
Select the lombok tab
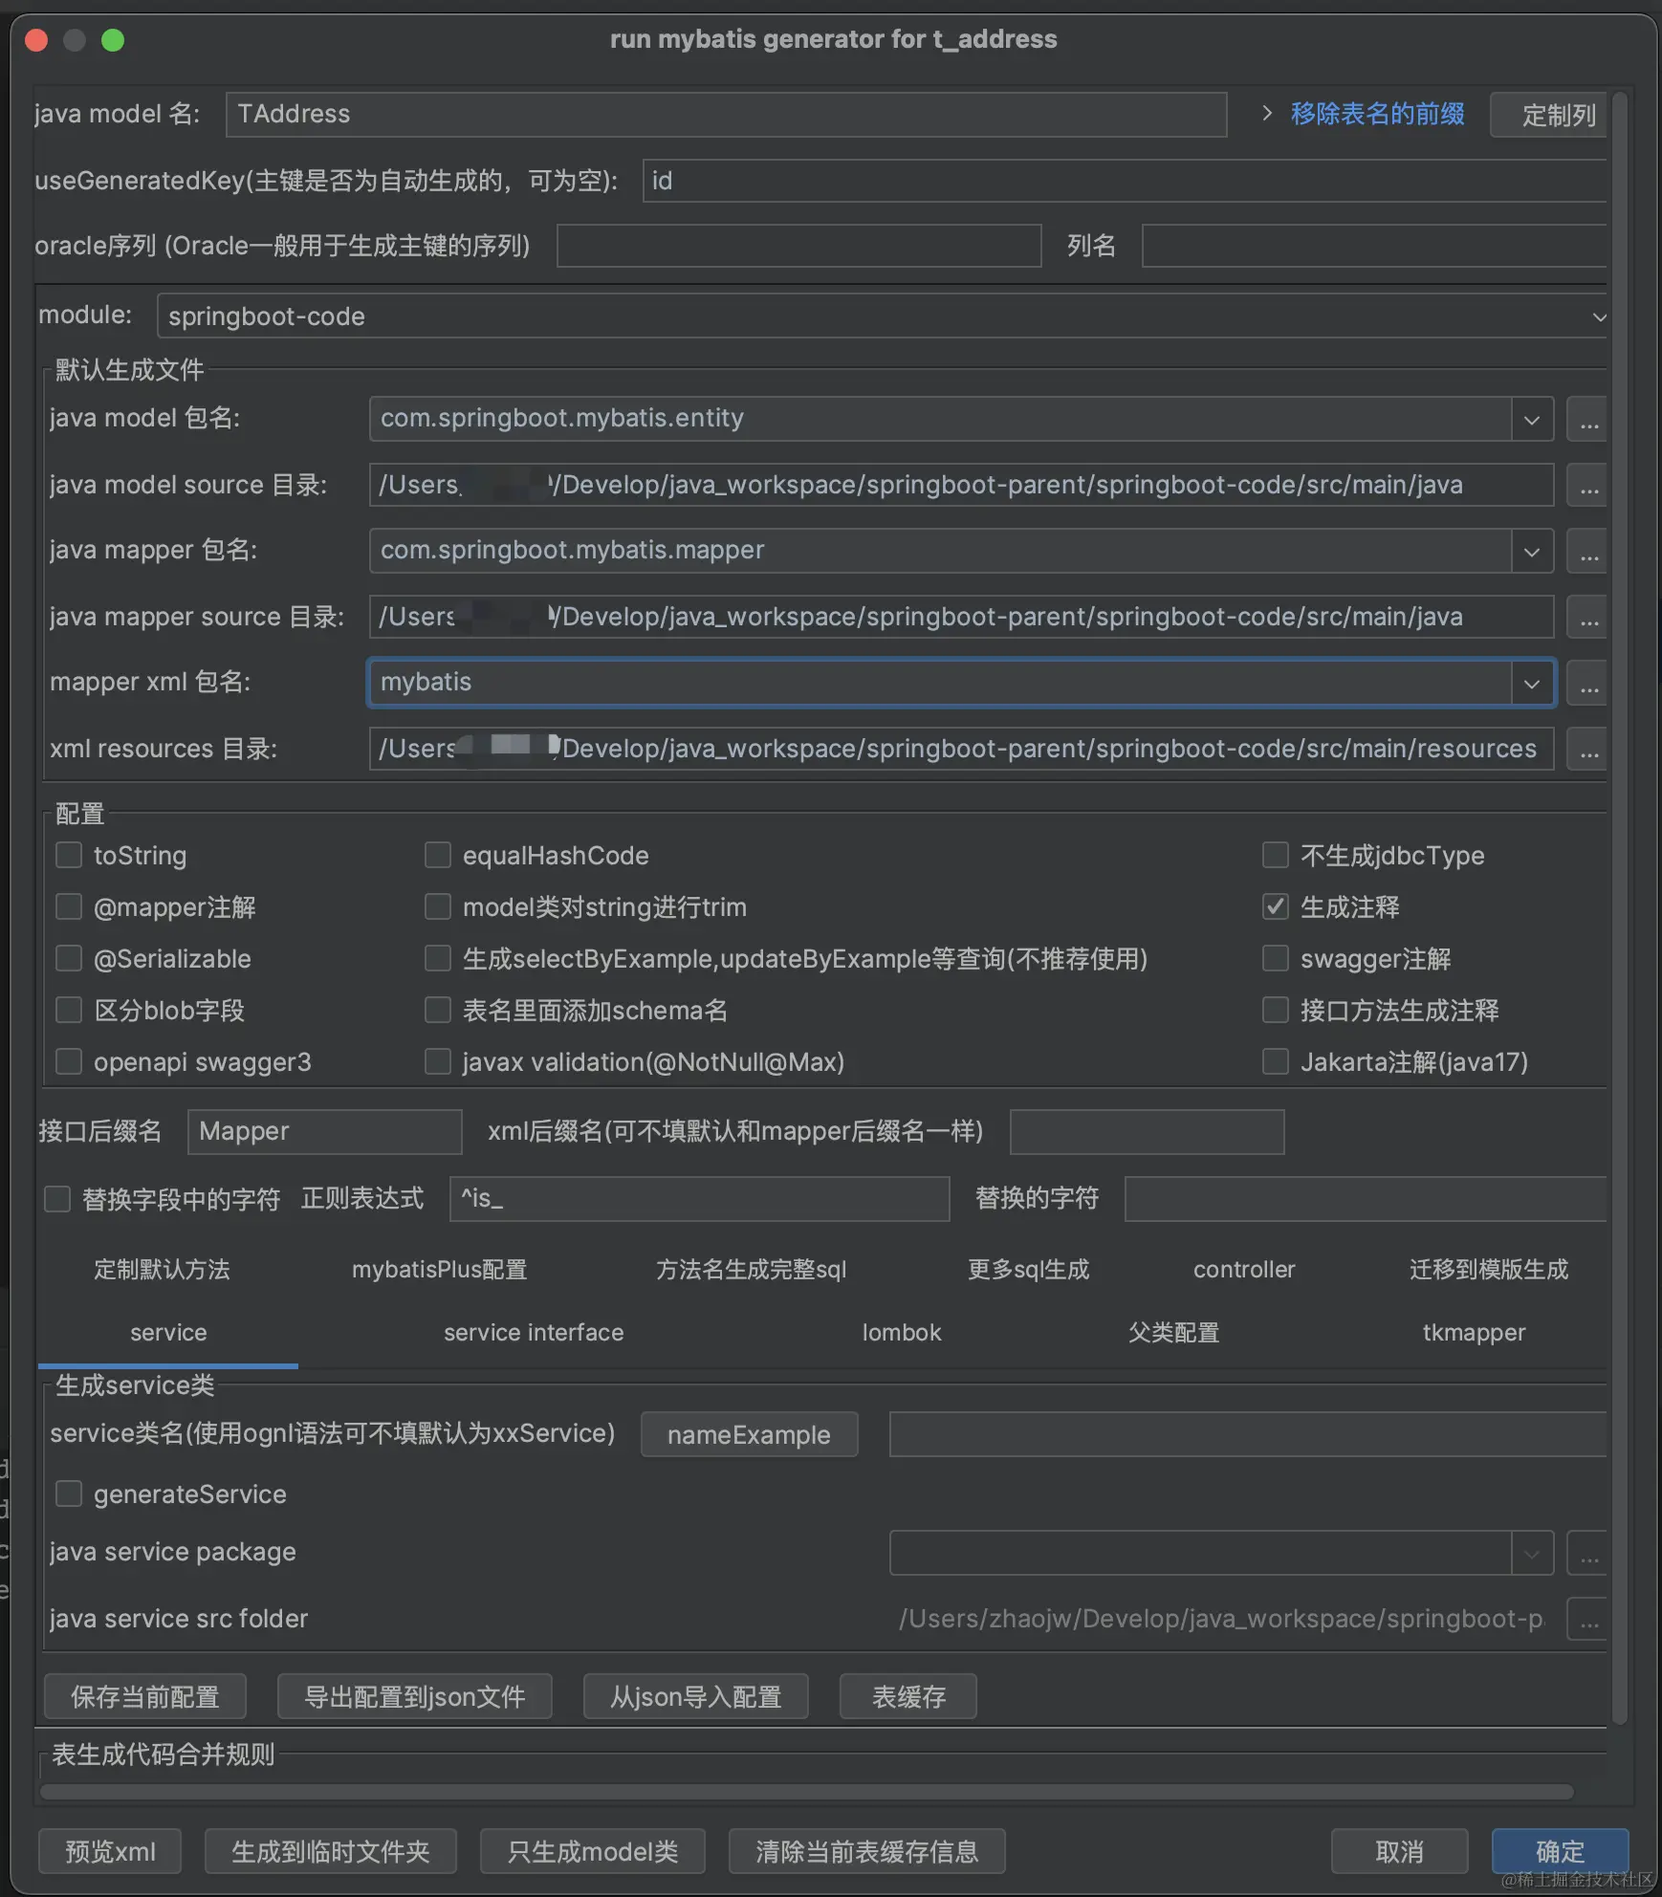(x=902, y=1333)
